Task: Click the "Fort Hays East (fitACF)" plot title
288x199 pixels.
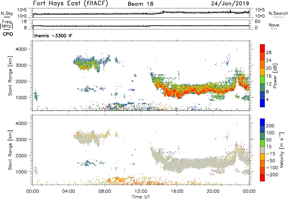Action: tap(70, 3)
